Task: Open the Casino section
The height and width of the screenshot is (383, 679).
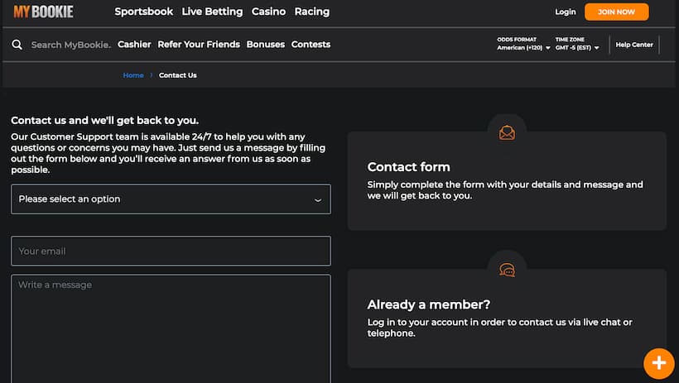Action: coord(268,12)
